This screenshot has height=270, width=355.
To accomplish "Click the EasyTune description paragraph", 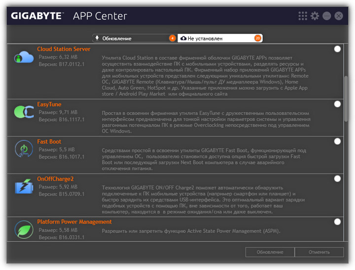I will [x=206, y=122].
